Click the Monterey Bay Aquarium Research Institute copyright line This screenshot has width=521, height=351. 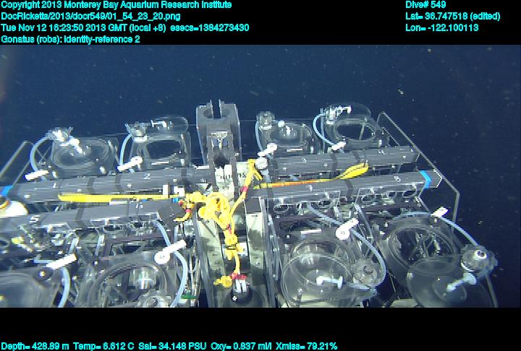(x=117, y=4)
